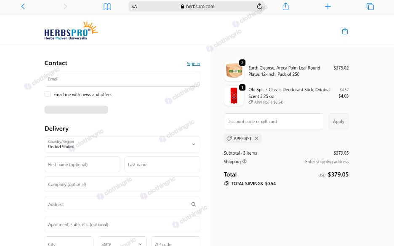Tap the Safari forward arrow
Screen dimensions: 394x246
click(x=65, y=7)
